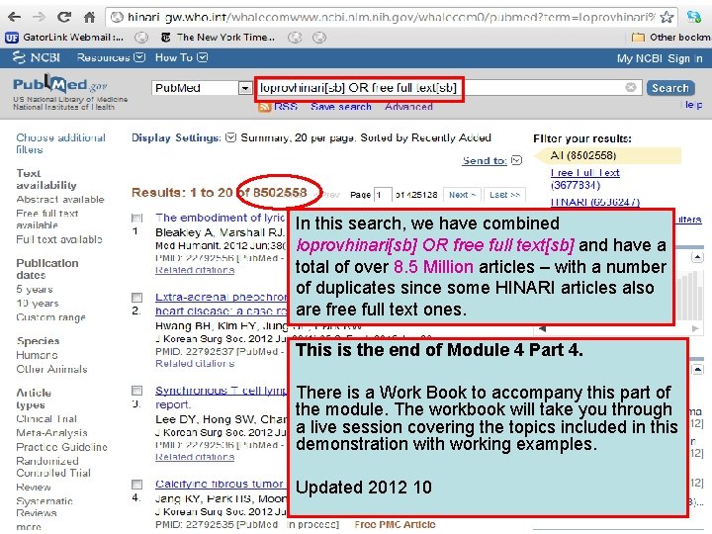Viewport: 712px width, 534px height.
Task: Click the Help link under Search
Action: click(694, 105)
